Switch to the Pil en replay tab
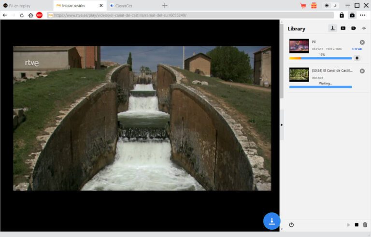The image size is (371, 237). (x=24, y=5)
